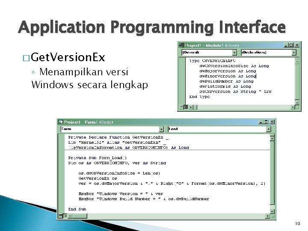Switch Module1 to Full Module View icon
The height and width of the screenshot is (231, 308).
186,107
